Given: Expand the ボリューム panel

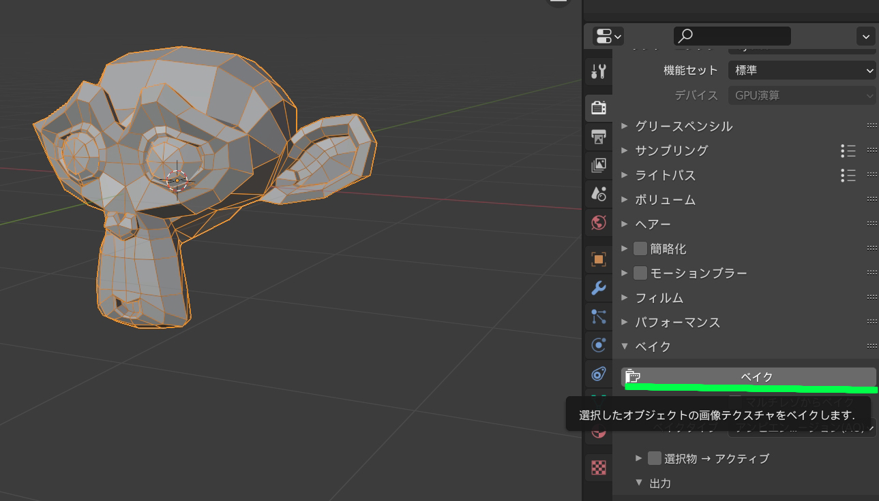Looking at the screenshot, I should click(x=624, y=199).
